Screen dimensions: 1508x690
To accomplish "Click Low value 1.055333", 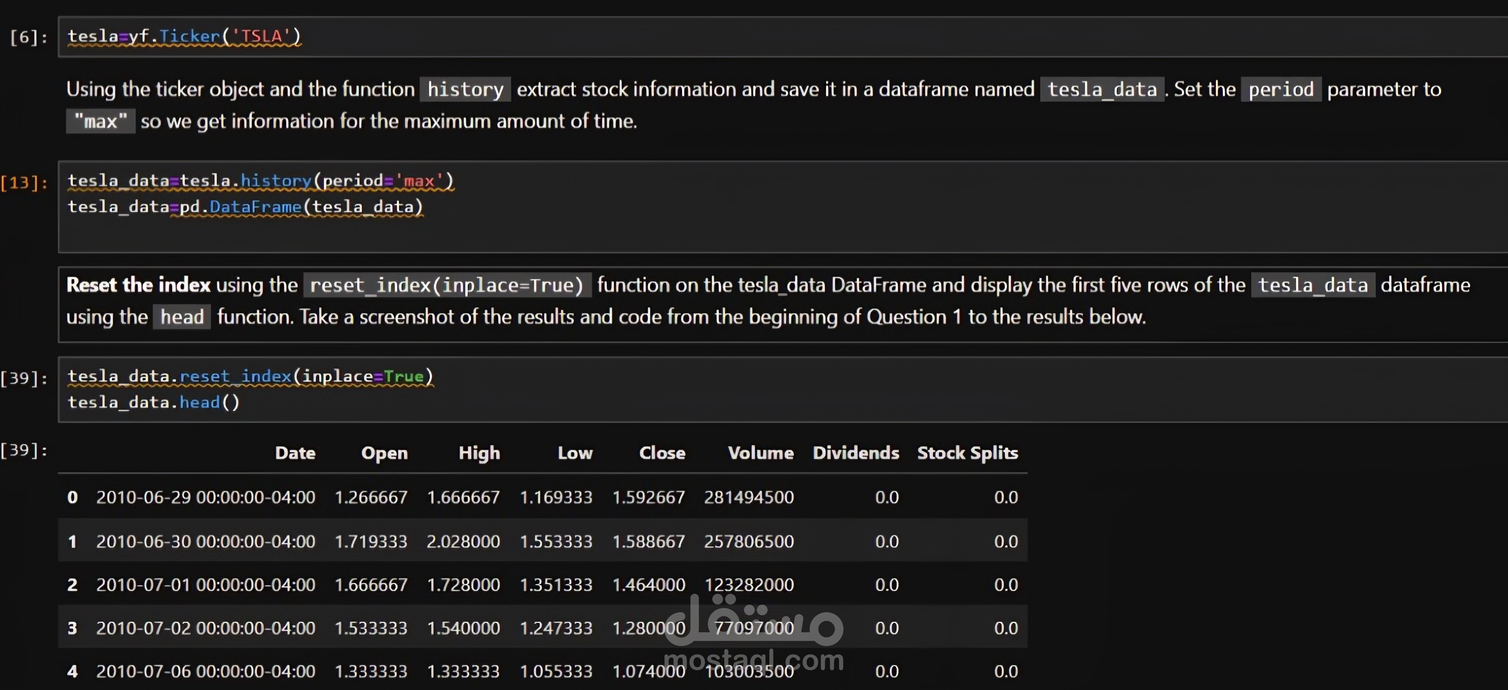I will click(556, 671).
